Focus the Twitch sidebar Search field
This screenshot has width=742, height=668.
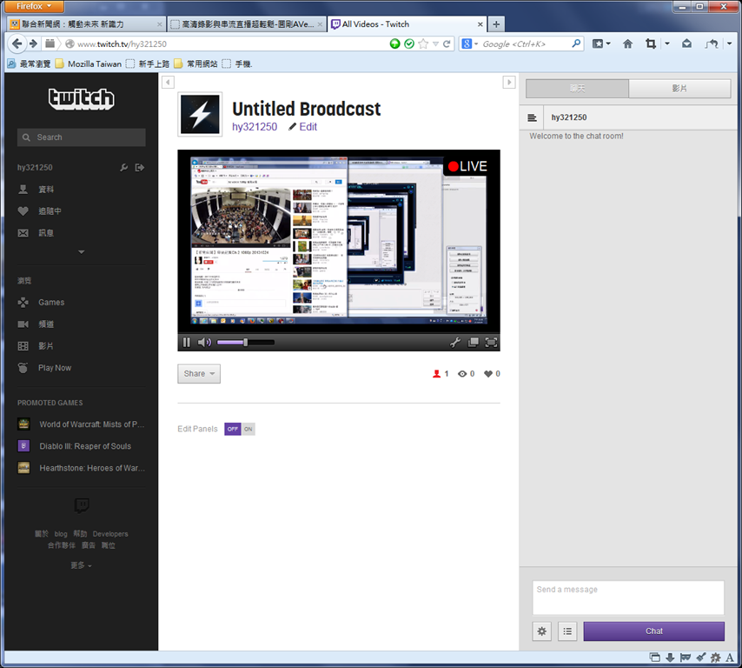coord(82,137)
